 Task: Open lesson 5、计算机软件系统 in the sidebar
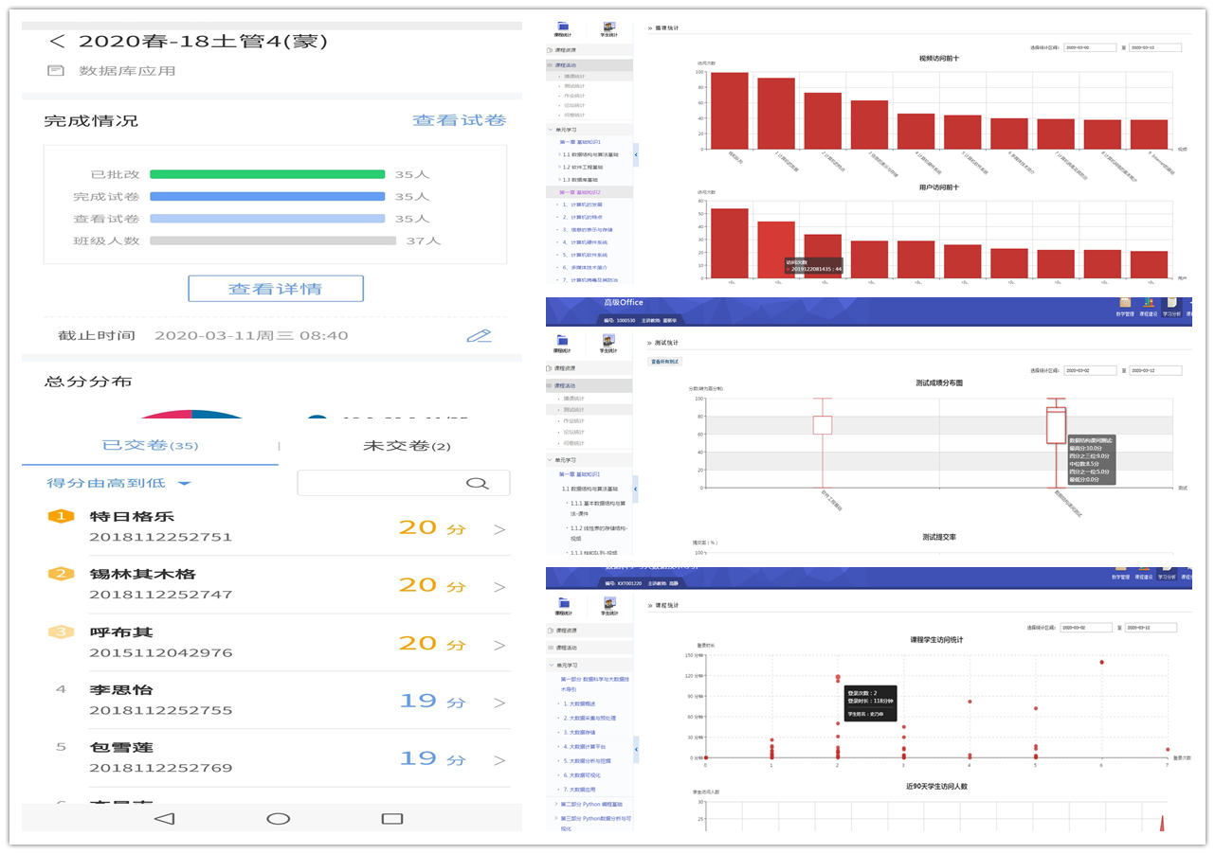tap(583, 255)
